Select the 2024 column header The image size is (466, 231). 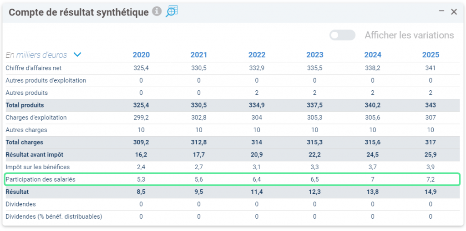click(373, 55)
